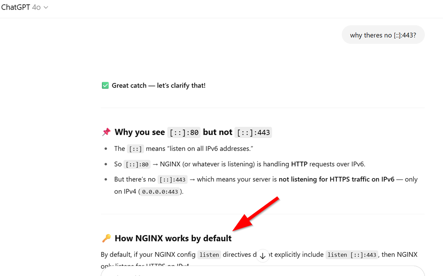This screenshot has height=276, width=443.
Task: Click the "Great catch — let's clarify that!" text
Action: [x=159, y=86]
